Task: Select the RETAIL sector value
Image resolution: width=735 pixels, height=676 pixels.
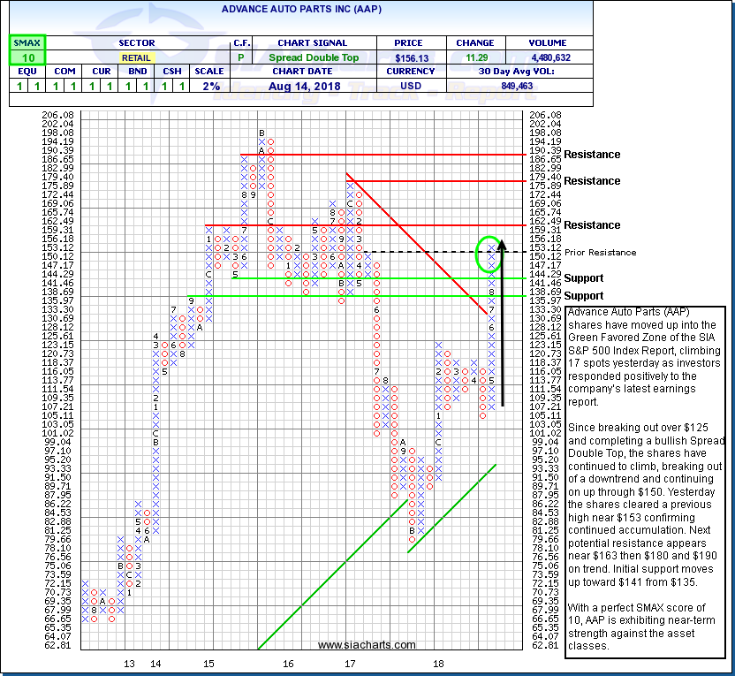Action: point(135,57)
